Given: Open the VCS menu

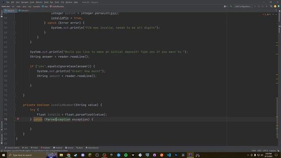Looking at the screenshot, I should (x=62, y=2).
